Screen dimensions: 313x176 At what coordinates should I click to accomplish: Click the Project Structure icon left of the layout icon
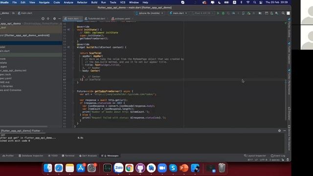click(x=260, y=13)
